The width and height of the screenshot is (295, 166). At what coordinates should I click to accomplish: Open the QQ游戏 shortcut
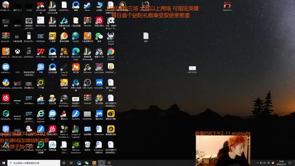pos(41,99)
